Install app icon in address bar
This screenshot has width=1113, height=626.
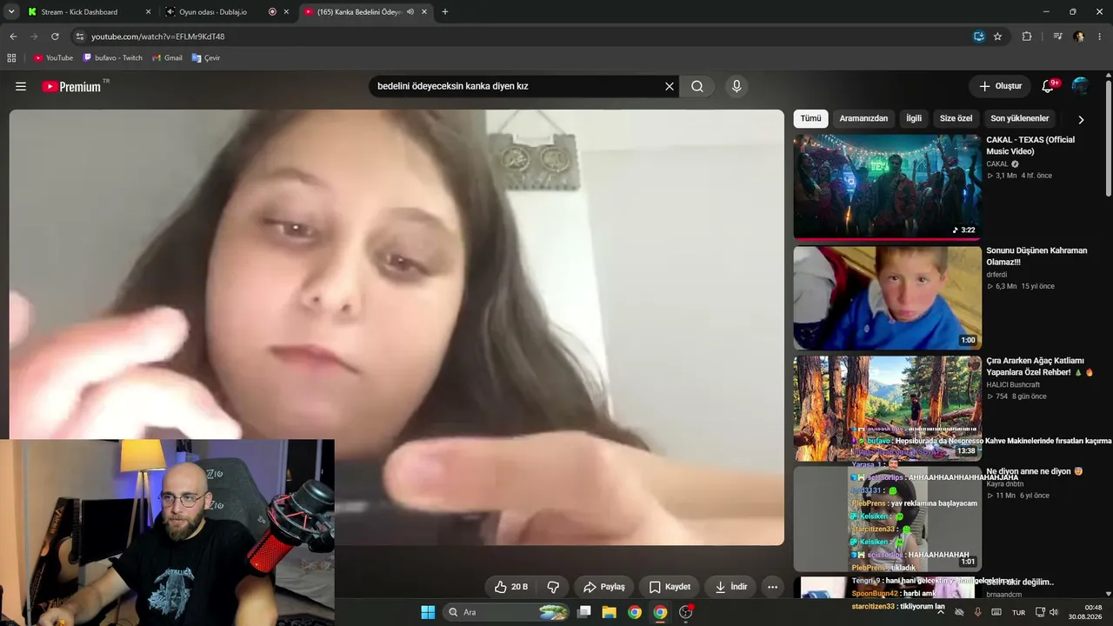point(979,37)
